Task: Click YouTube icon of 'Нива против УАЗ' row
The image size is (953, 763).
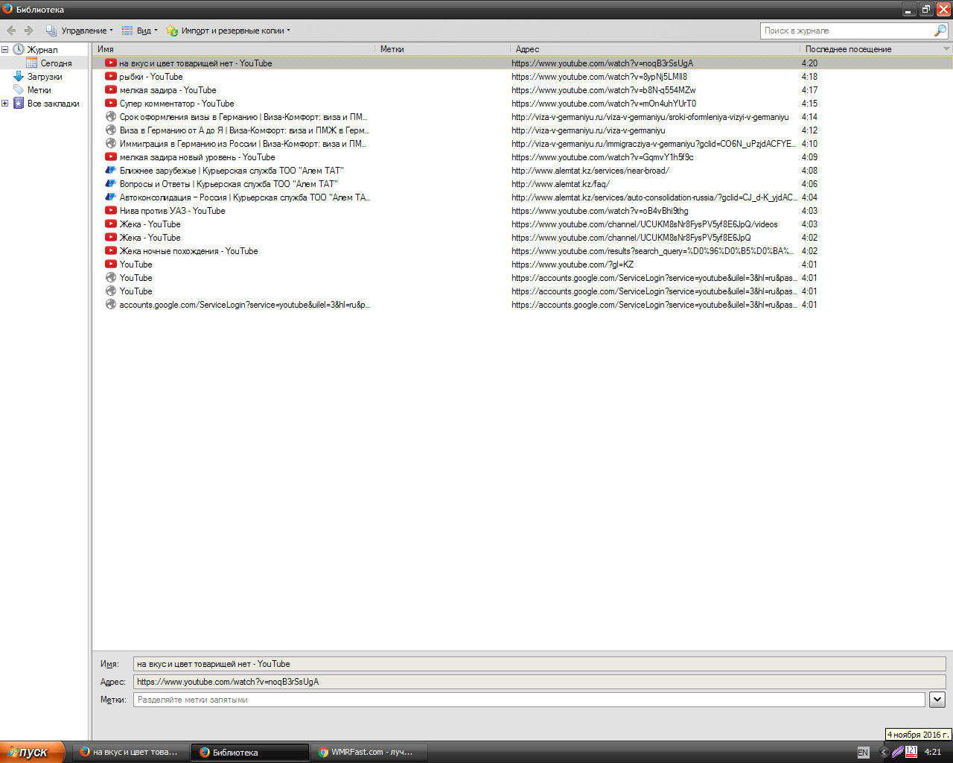Action: click(111, 211)
